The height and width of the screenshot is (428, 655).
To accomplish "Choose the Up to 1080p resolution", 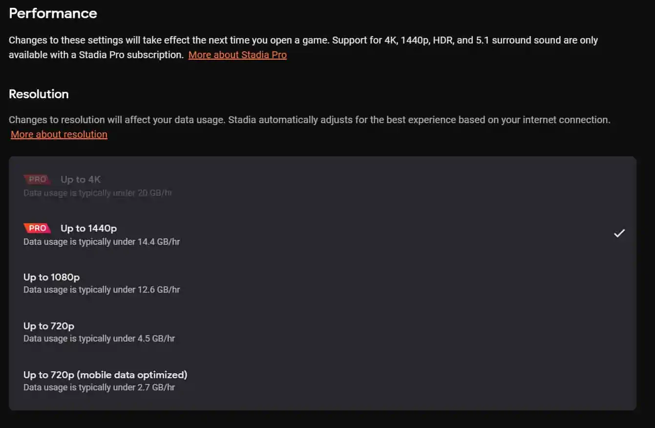I will pyautogui.click(x=322, y=283).
